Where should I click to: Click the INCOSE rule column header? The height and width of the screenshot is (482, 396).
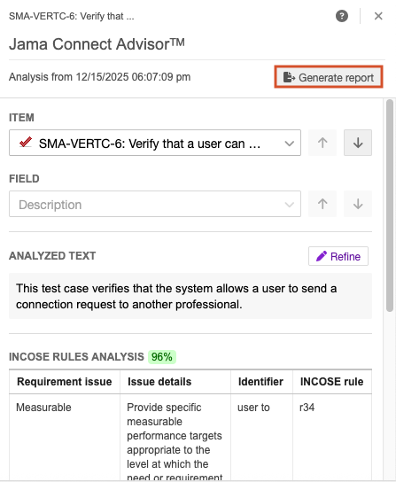[x=332, y=382]
